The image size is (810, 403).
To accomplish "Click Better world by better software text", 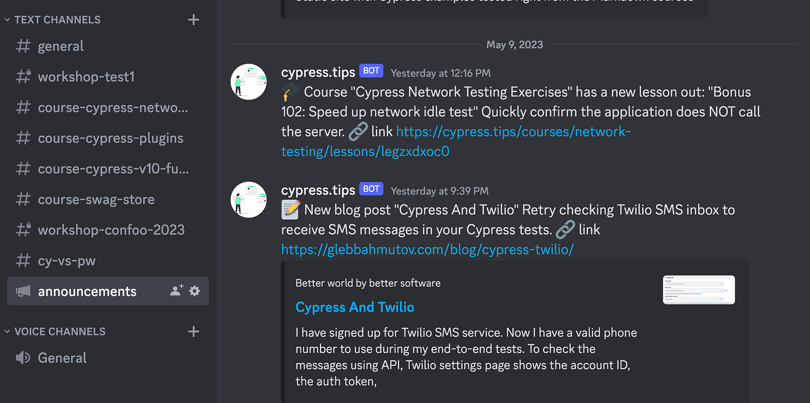I will click(368, 283).
